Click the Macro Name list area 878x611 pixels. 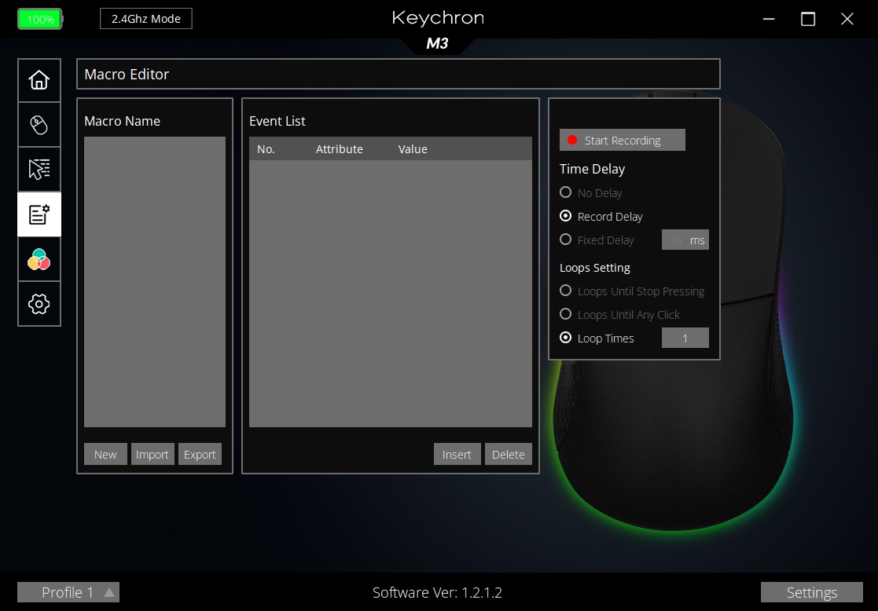(x=155, y=282)
